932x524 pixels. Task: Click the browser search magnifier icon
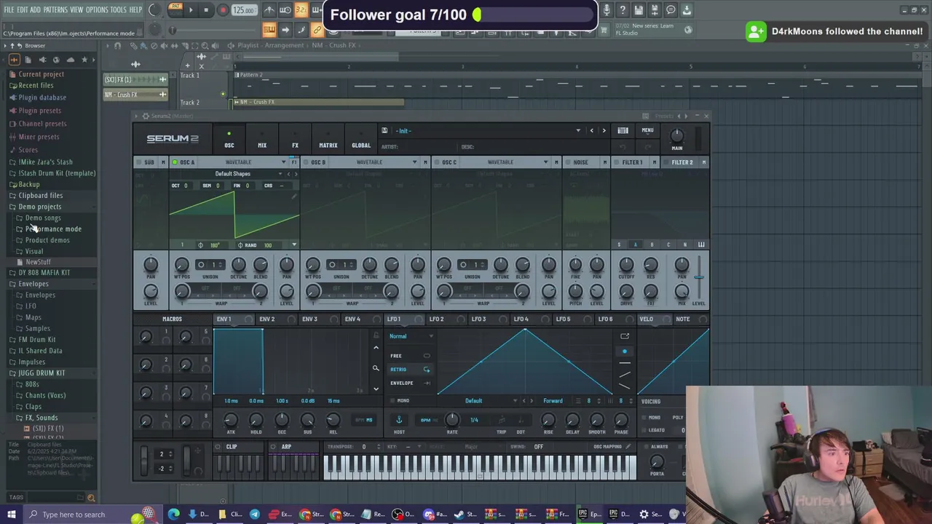tap(91, 498)
